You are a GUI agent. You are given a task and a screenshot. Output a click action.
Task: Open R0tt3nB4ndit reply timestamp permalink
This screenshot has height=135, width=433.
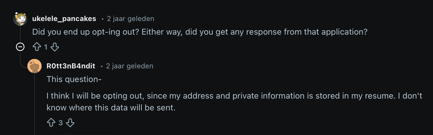click(x=130, y=66)
